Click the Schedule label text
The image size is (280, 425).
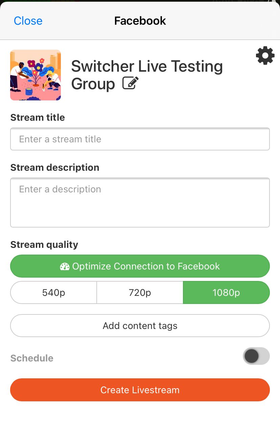tap(32, 358)
